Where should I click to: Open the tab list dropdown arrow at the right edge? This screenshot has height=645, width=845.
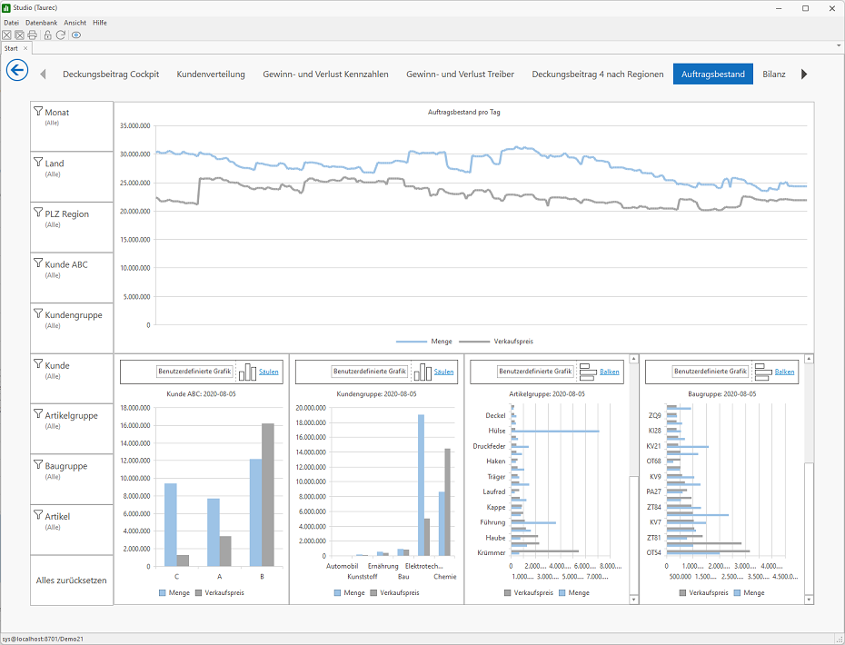pos(839,45)
